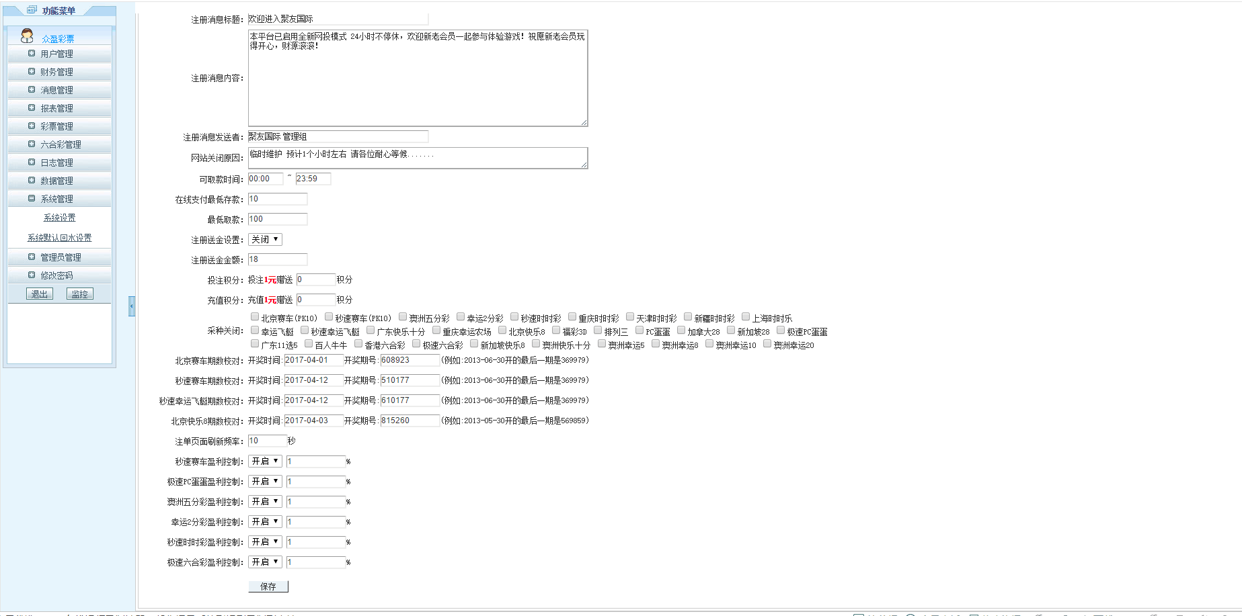Click the plus icon for 日志管理
Screen dimensions: 1242x616
click(32, 162)
